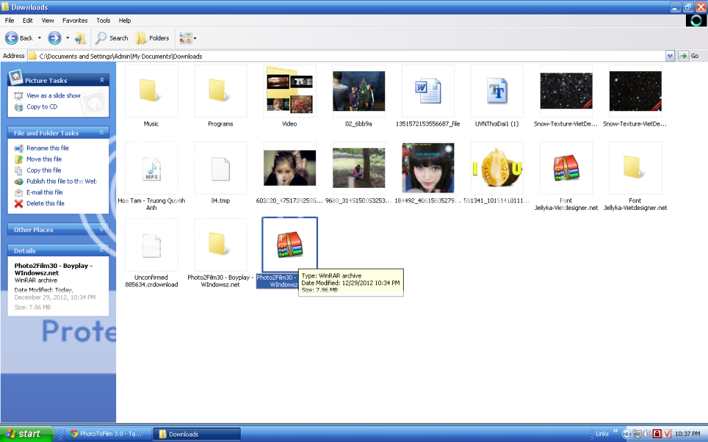Image resolution: width=708 pixels, height=442 pixels.
Task: Open the Windows Start menu
Action: click(x=27, y=434)
